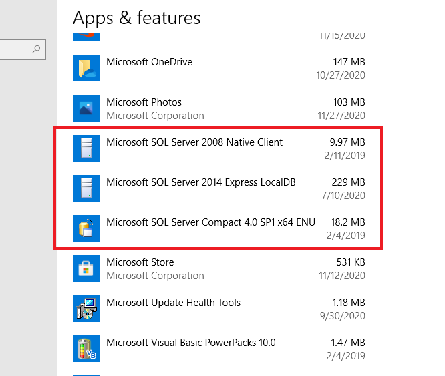This screenshot has height=376, width=445.
Task: Select the Microsoft Store list entry name
Action: (x=140, y=262)
